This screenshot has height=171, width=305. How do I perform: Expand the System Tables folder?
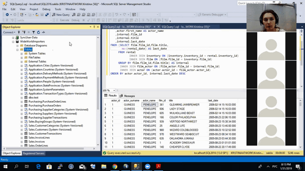21,54
